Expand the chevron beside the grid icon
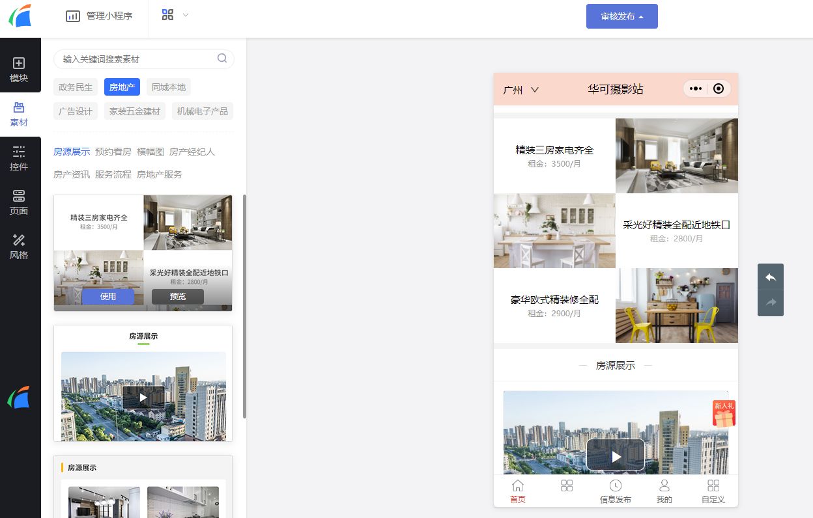The image size is (813, 518). 186,15
